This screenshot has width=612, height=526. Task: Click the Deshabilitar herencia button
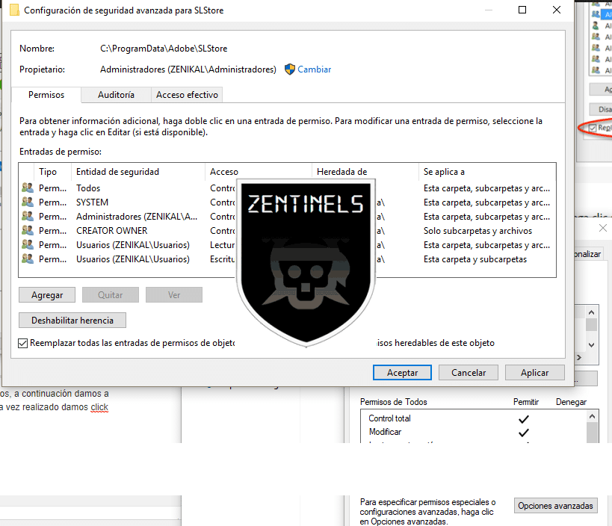point(72,321)
